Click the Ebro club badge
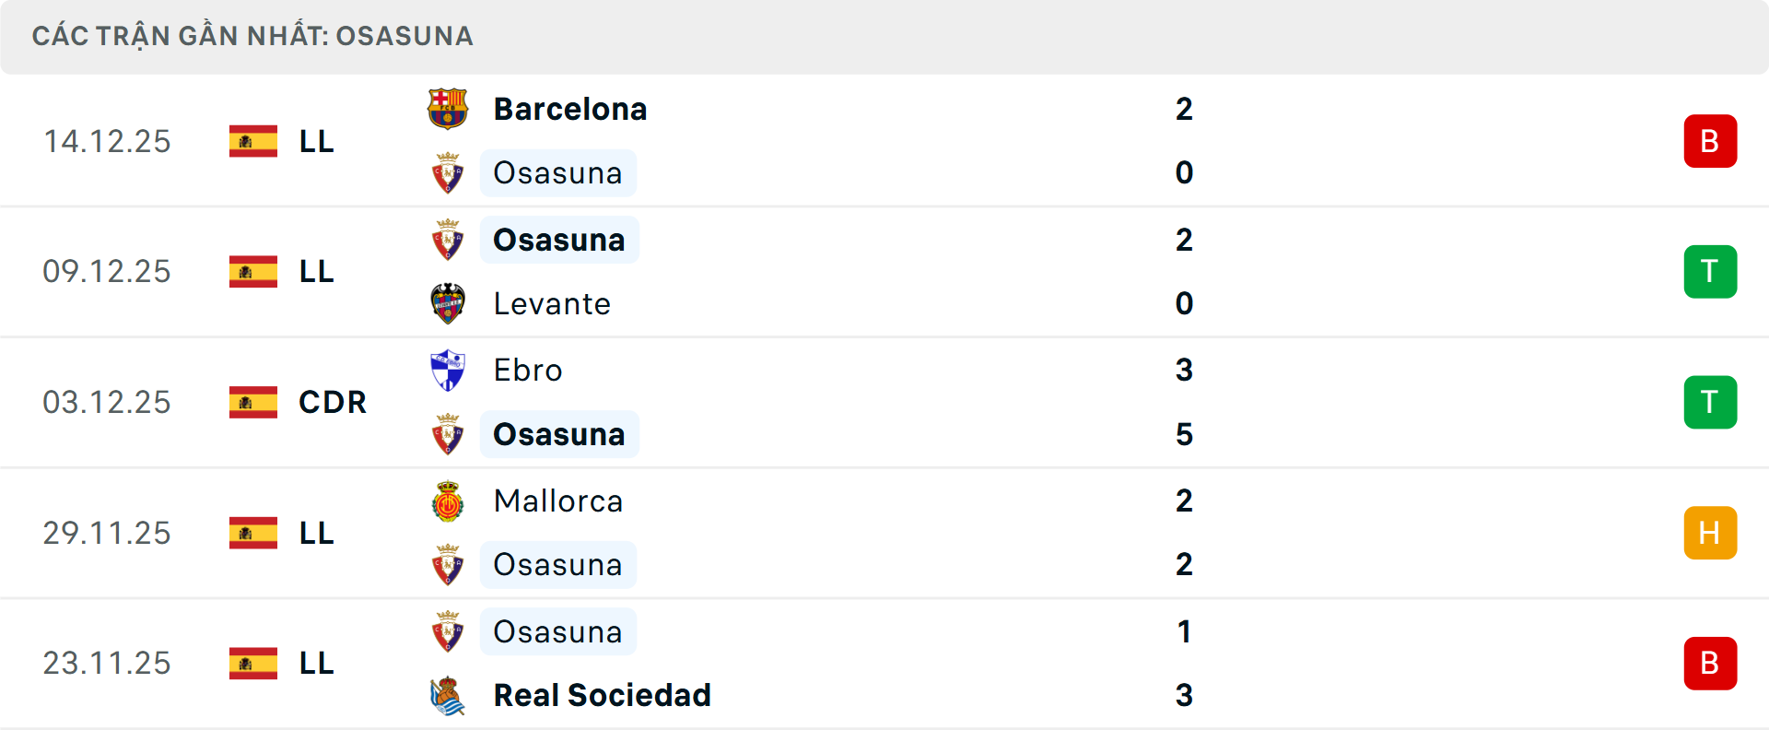Image resolution: width=1769 pixels, height=730 pixels. [449, 370]
